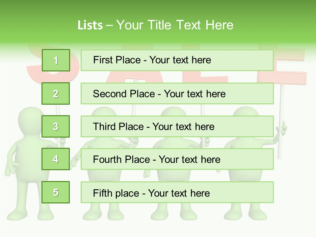Select the number 2 green box
316x237 pixels.
click(x=56, y=93)
